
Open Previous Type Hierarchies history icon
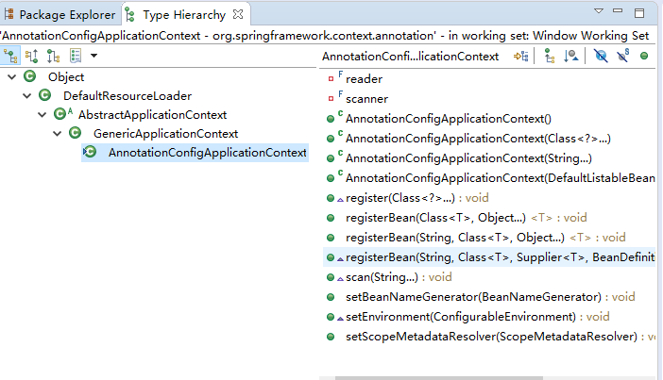point(76,56)
